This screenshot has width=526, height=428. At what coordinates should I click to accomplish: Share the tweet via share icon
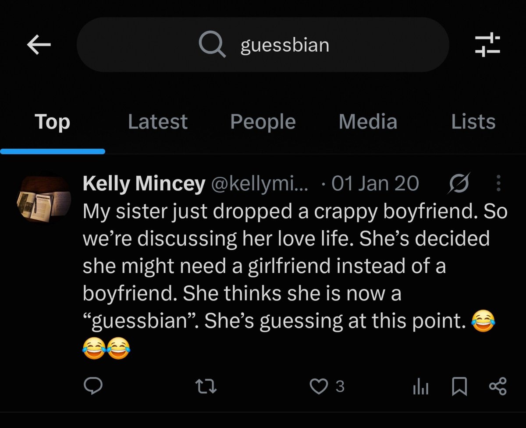(x=498, y=386)
